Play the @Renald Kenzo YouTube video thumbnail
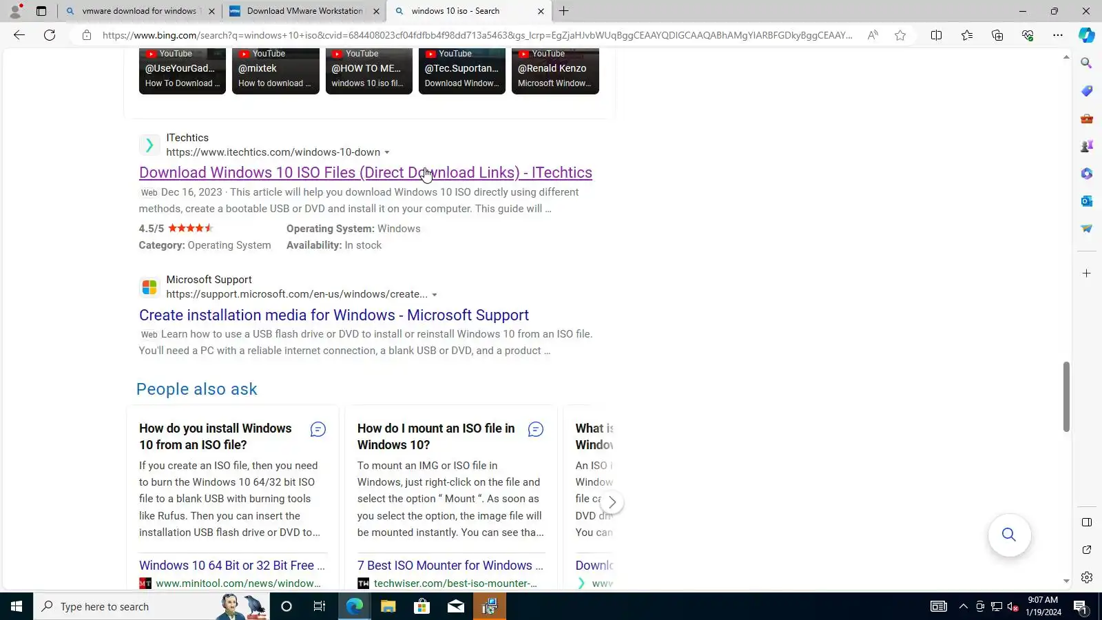1102x620 pixels. (x=555, y=71)
